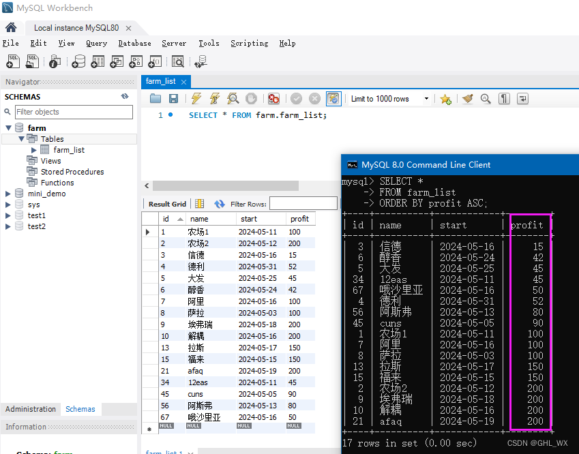Open the Query menu

pyautogui.click(x=96, y=43)
